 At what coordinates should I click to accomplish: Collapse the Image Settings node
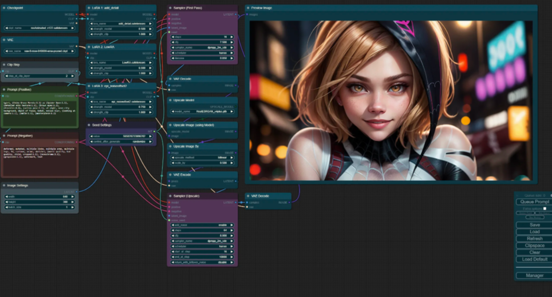pos(4,186)
